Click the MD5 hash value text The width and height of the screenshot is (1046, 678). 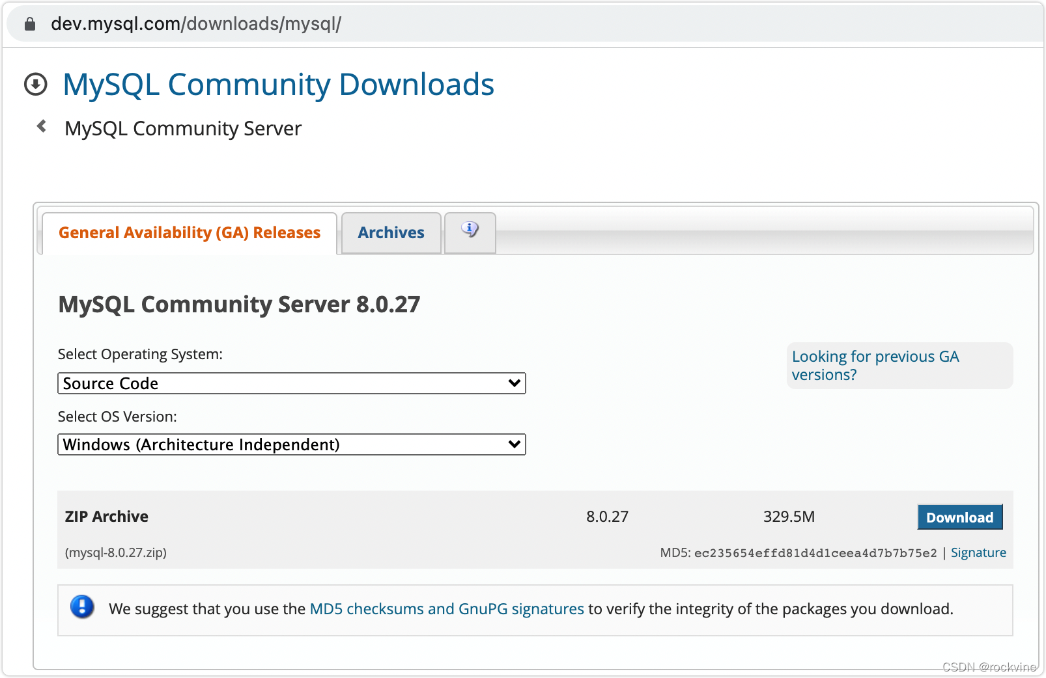(815, 553)
